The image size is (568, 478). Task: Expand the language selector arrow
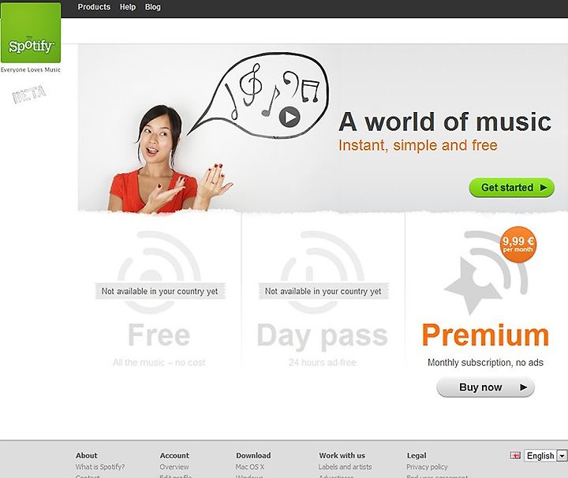point(562,456)
